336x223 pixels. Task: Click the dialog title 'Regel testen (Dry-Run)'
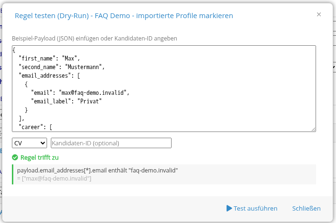[x=52, y=16]
